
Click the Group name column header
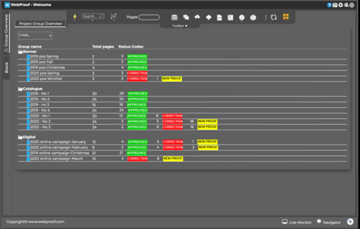30,47
